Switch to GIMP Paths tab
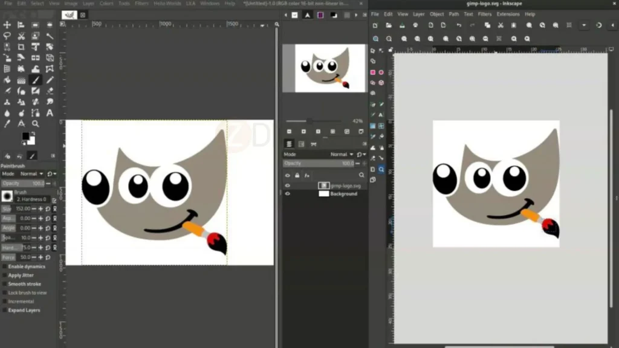619x348 pixels. point(314,144)
